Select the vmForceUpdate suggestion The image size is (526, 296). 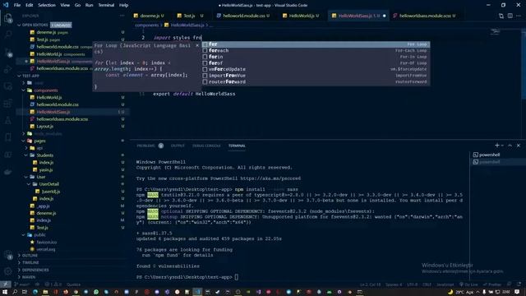pos(316,69)
